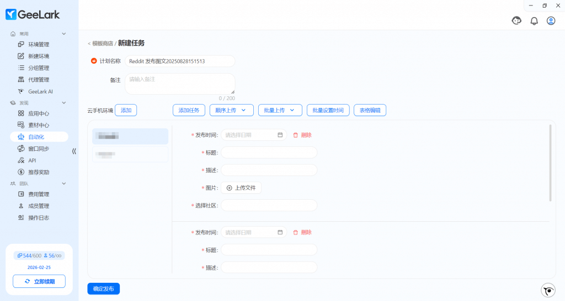Image resolution: width=565 pixels, height=301 pixels.
Task: Click the support assistant face icon
Action: click(516, 21)
